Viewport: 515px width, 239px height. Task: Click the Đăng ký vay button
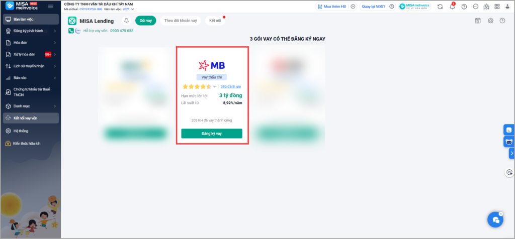pyautogui.click(x=211, y=134)
